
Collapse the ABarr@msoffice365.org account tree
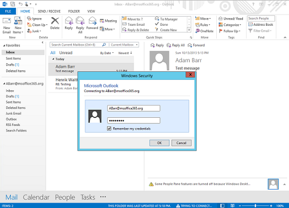pyautogui.click(x=4, y=84)
